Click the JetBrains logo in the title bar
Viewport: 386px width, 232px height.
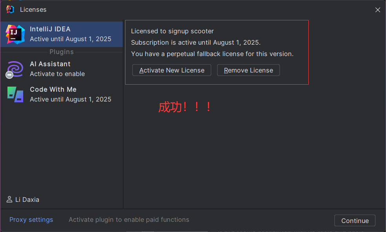(x=10, y=9)
